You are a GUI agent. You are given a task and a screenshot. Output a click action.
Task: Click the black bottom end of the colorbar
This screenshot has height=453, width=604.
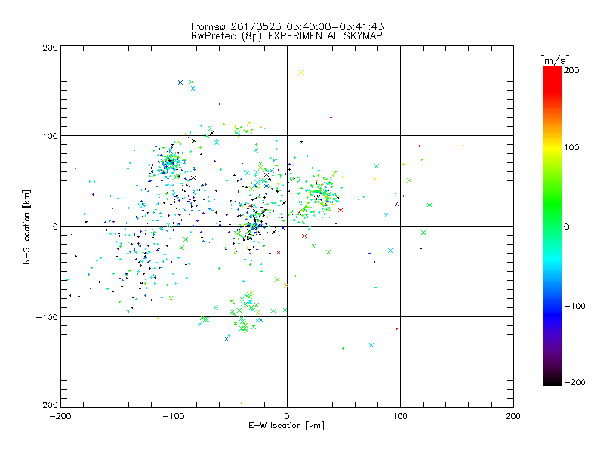553,380
